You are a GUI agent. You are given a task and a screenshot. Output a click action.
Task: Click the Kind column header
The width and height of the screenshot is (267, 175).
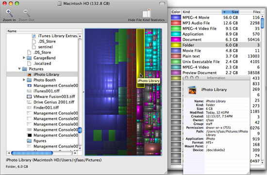(202, 12)
